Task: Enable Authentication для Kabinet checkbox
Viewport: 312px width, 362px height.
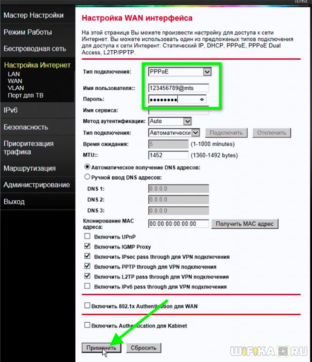Action: point(87,325)
